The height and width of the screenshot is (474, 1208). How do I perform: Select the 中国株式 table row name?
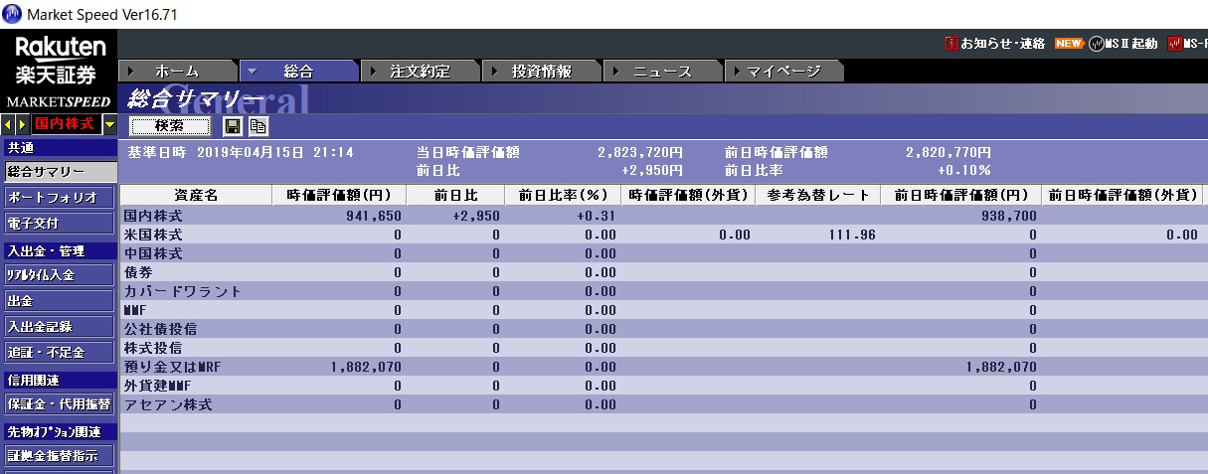153,253
